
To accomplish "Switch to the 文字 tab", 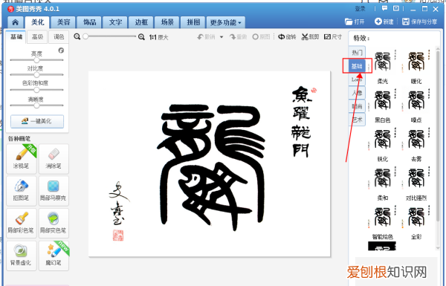I will click(115, 22).
